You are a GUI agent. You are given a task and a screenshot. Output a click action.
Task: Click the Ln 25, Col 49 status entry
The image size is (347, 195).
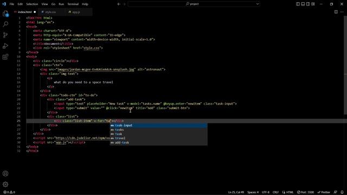(x=236, y=192)
